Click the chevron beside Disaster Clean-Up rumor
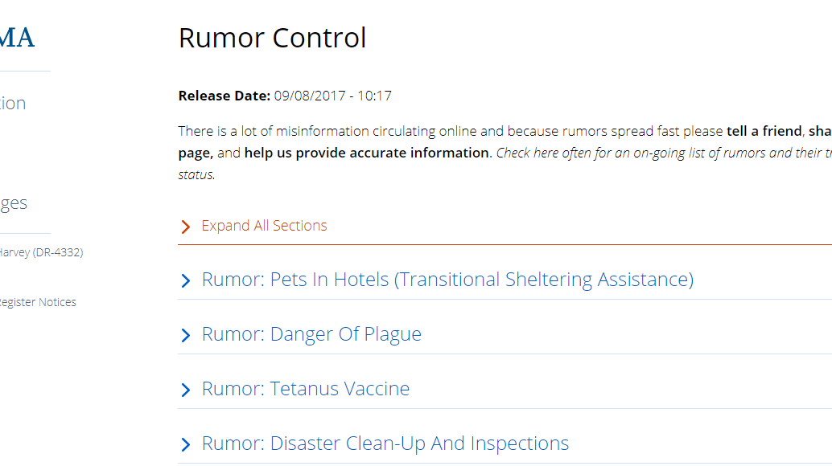Screen dimensions: 832x466 pos(186,444)
